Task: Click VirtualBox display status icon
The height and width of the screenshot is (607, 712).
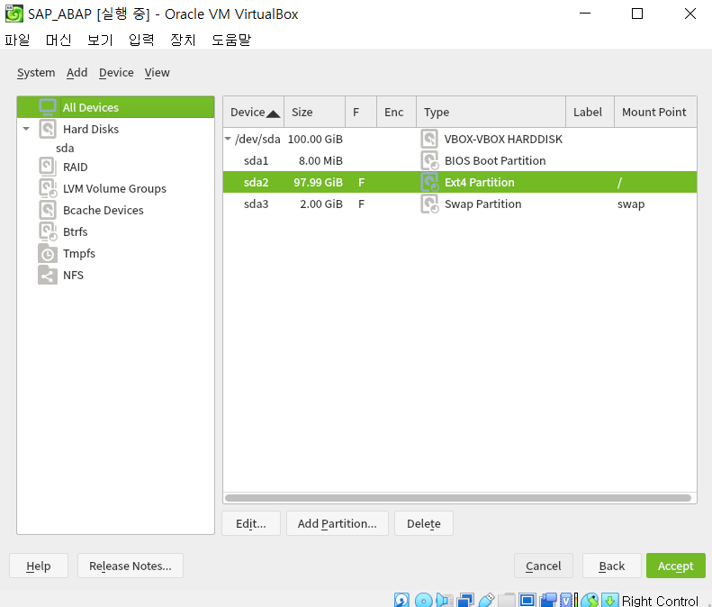Action: (x=527, y=600)
